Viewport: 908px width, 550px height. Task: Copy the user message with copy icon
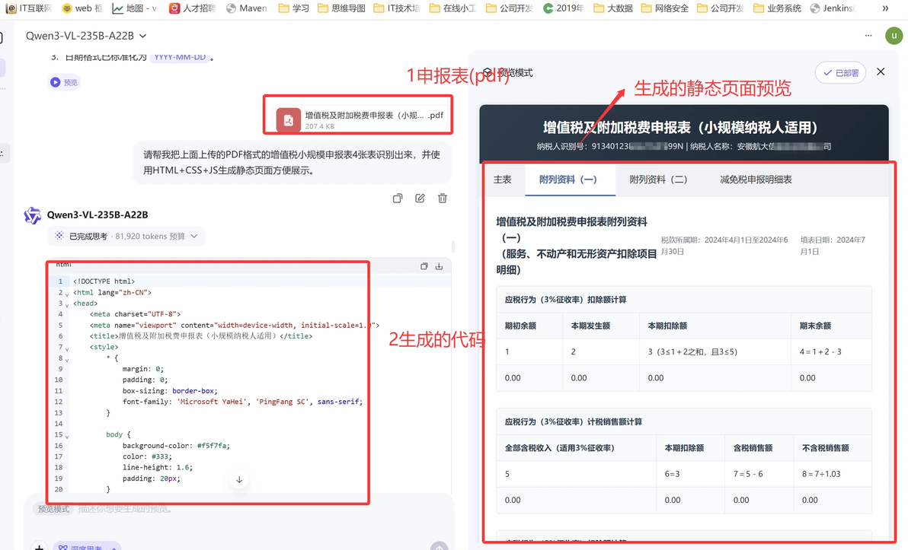point(398,199)
